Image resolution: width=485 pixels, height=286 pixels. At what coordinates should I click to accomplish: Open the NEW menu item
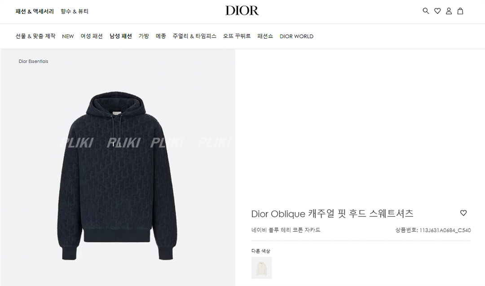tap(68, 36)
